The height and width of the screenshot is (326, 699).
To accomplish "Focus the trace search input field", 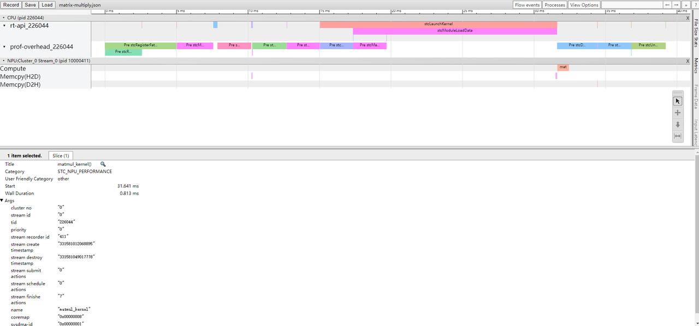I will click(631, 5).
